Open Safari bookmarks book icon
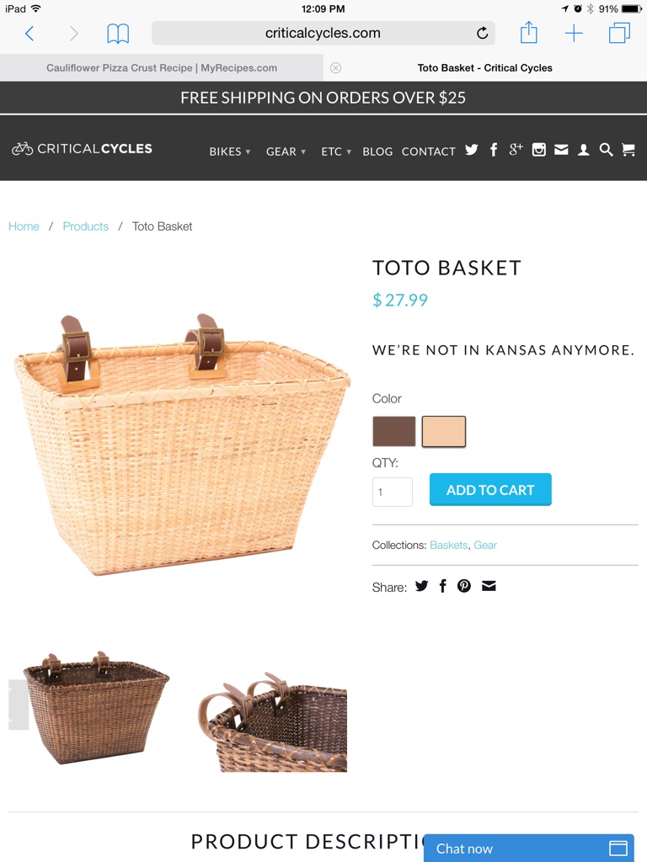This screenshot has height=862, width=647. click(118, 34)
